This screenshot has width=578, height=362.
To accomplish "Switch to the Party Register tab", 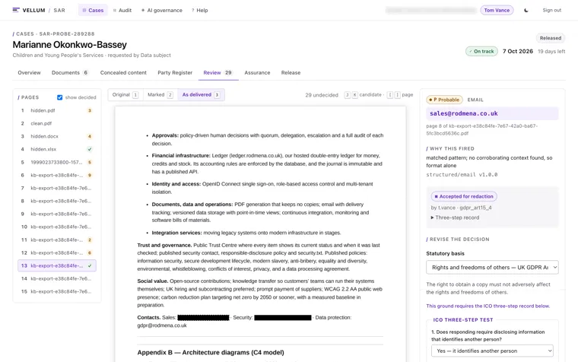I will click(x=175, y=72).
